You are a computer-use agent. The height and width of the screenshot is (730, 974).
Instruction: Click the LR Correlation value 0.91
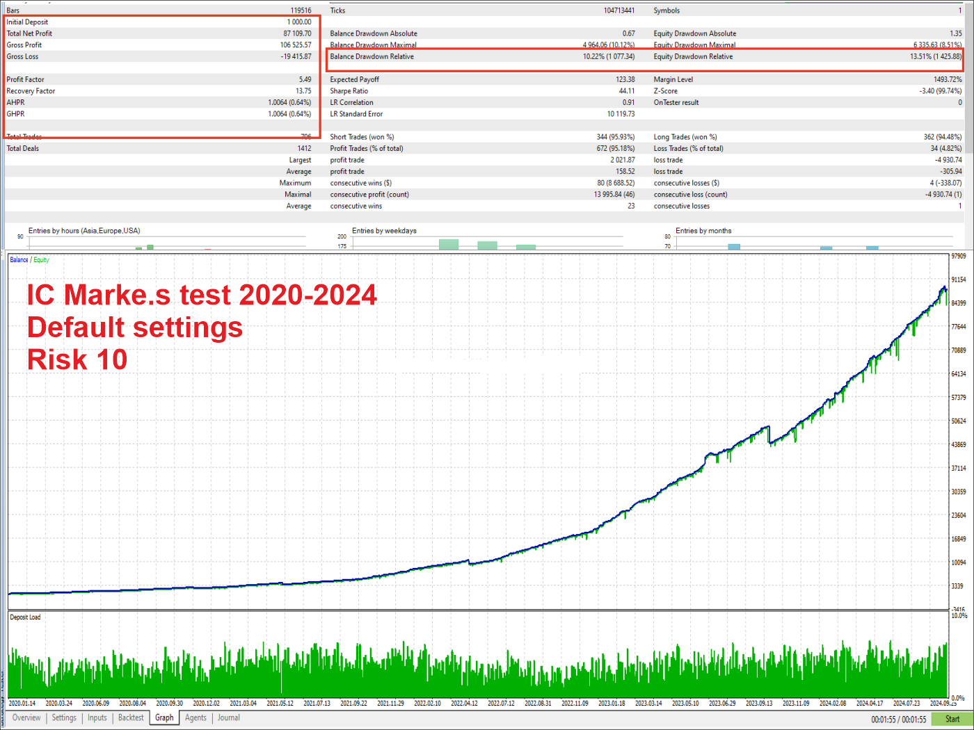tap(628, 102)
